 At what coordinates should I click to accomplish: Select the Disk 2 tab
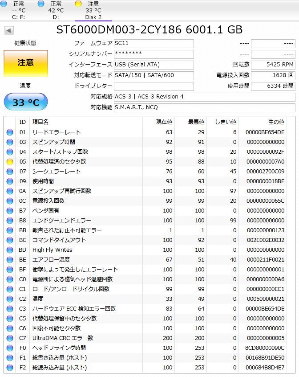coord(93,10)
